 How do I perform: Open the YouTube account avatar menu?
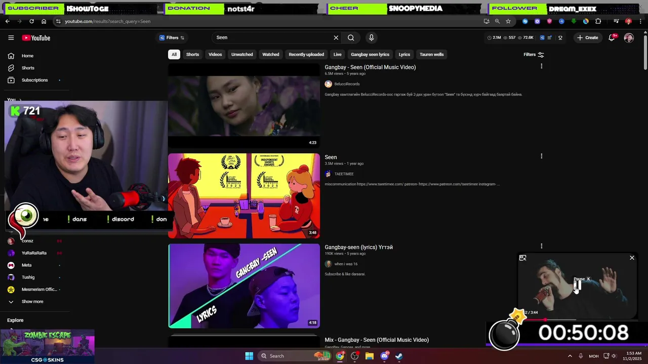pyautogui.click(x=629, y=38)
